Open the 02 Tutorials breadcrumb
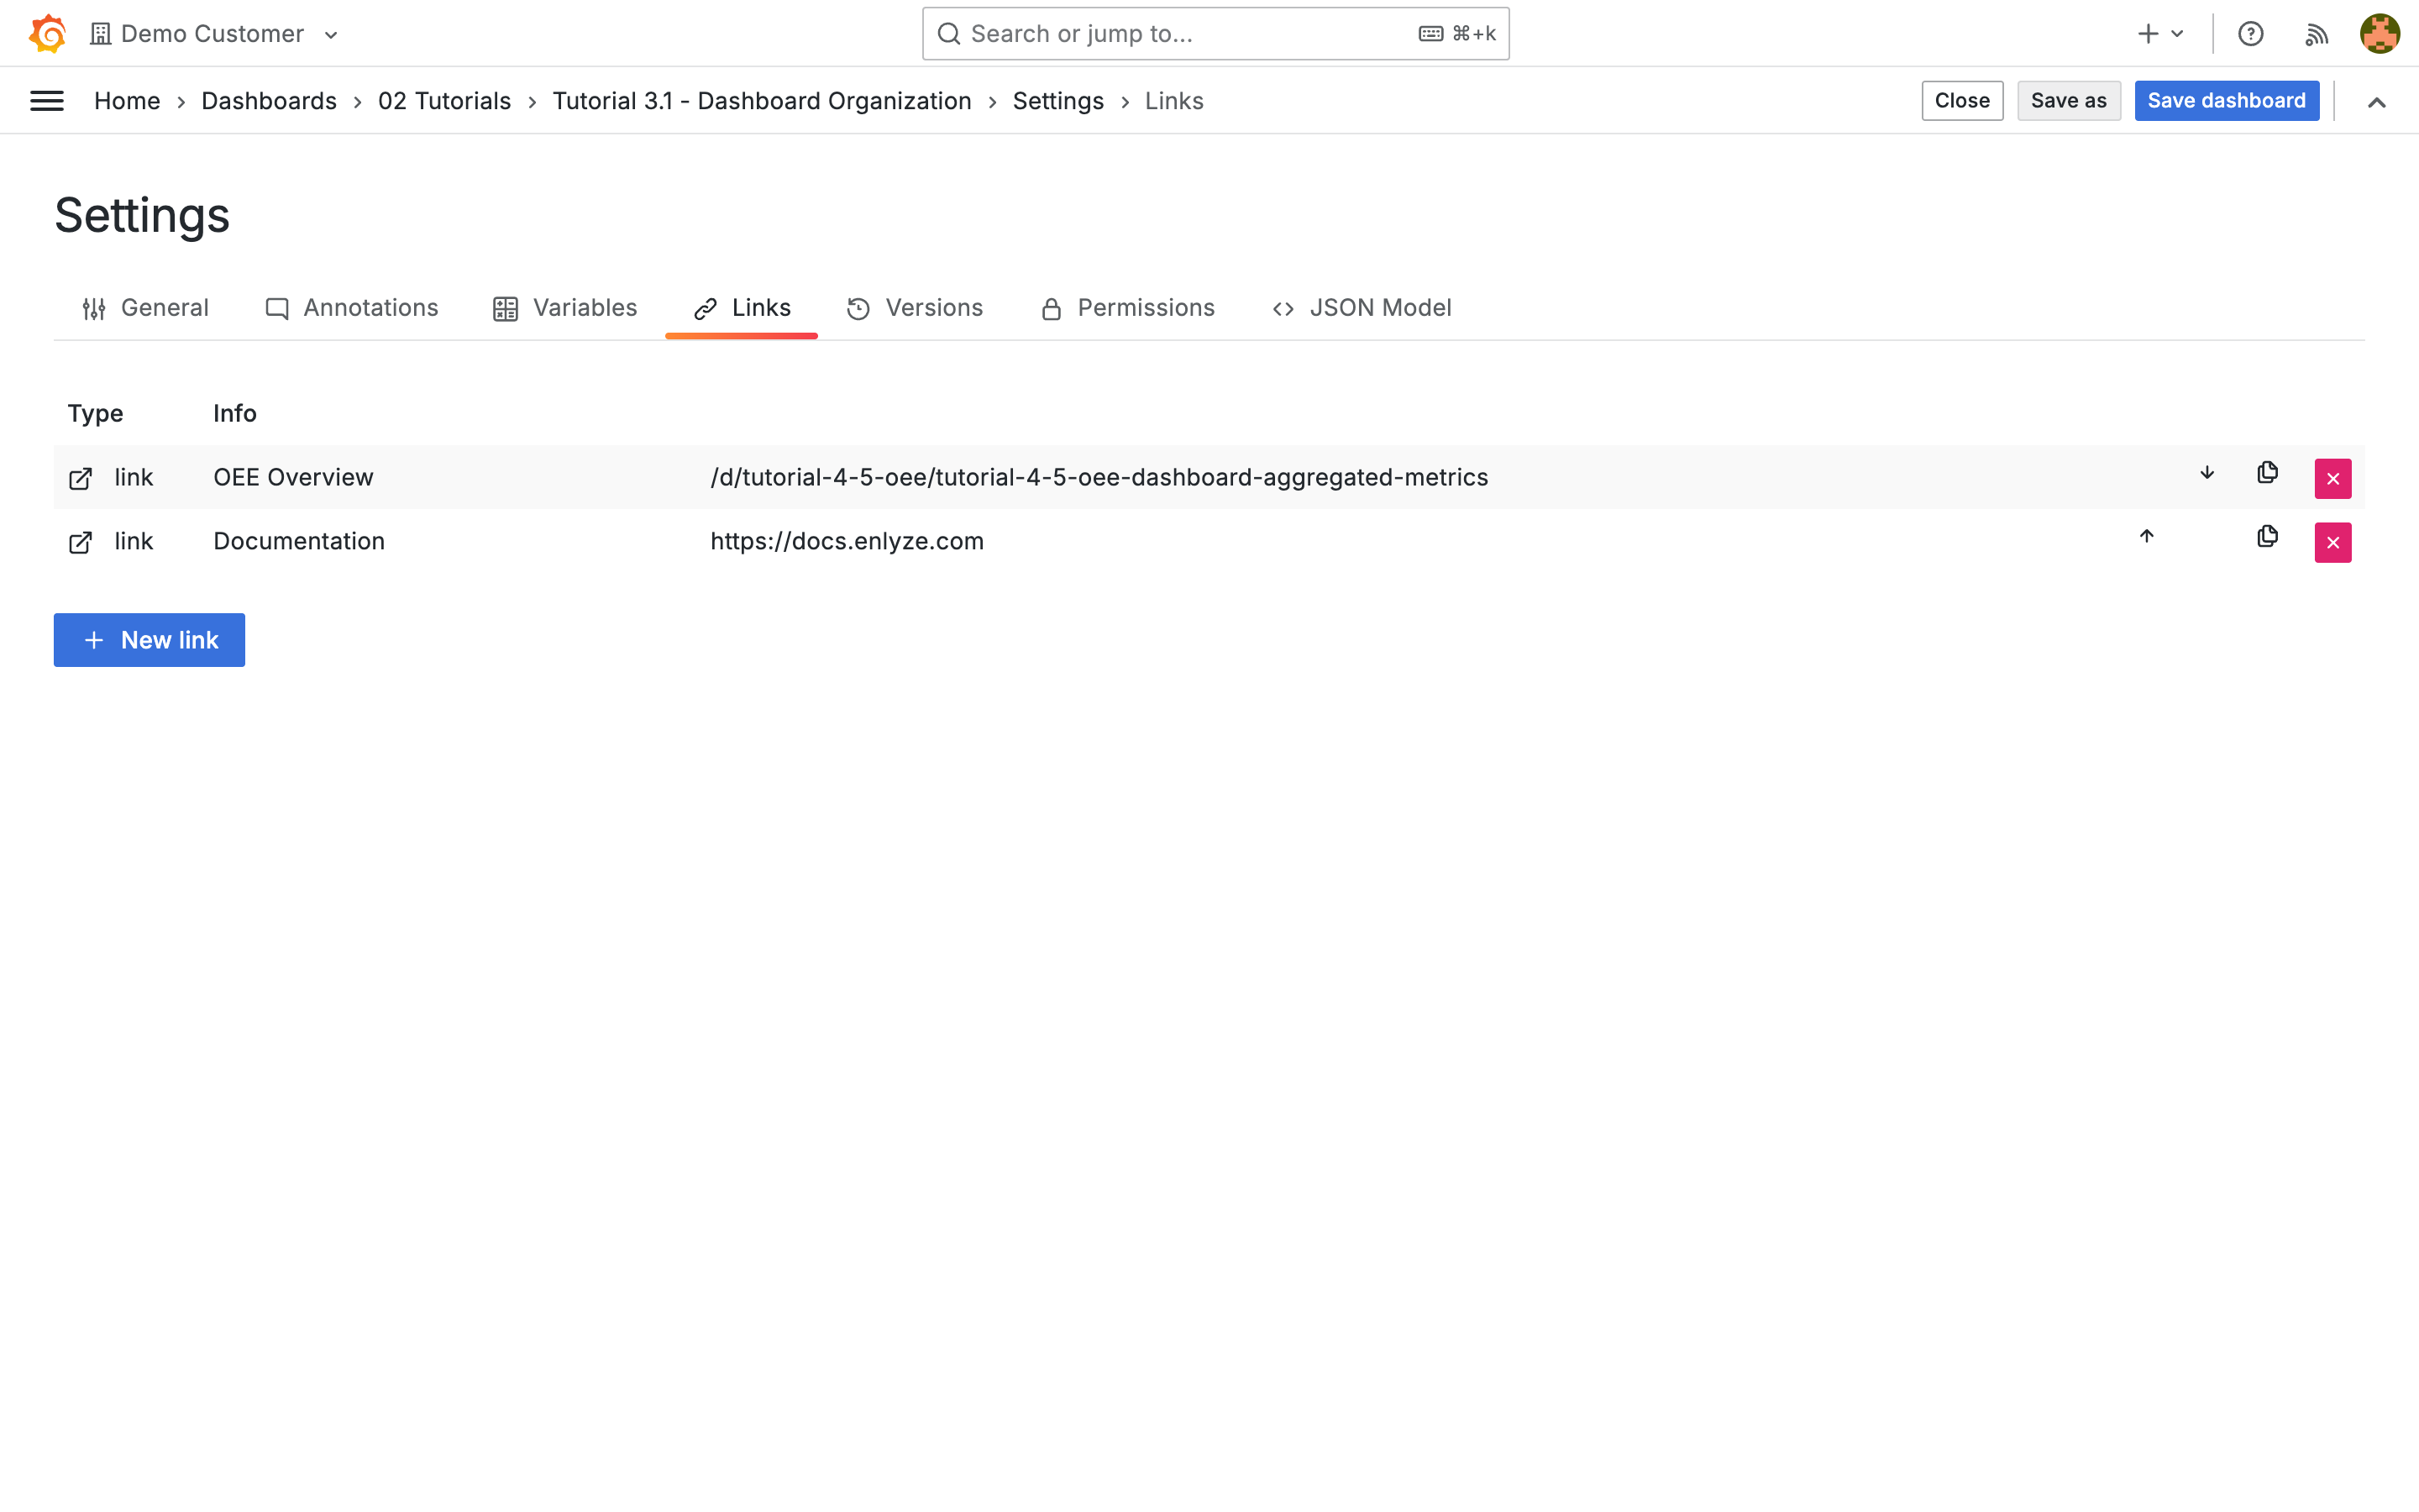The height and width of the screenshot is (1512, 2419). pos(443,101)
